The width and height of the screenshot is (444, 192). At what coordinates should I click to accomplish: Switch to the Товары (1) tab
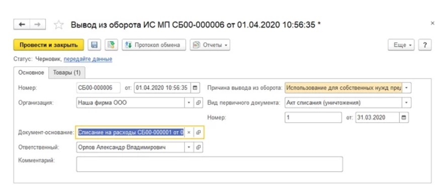pyautogui.click(x=67, y=73)
